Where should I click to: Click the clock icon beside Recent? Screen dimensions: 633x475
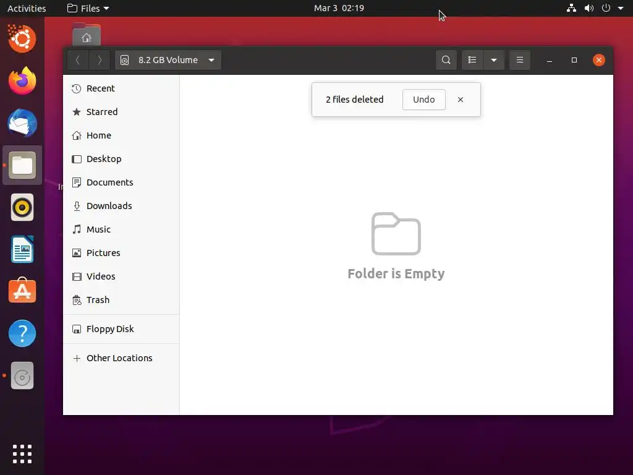pyautogui.click(x=76, y=88)
